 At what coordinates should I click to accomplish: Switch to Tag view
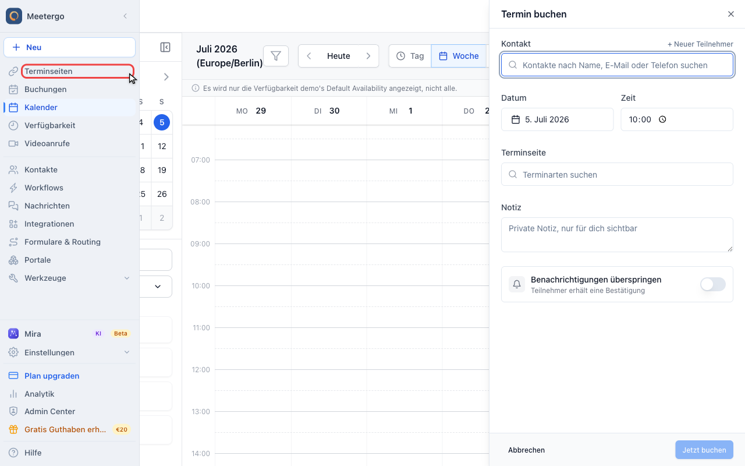[x=410, y=56]
